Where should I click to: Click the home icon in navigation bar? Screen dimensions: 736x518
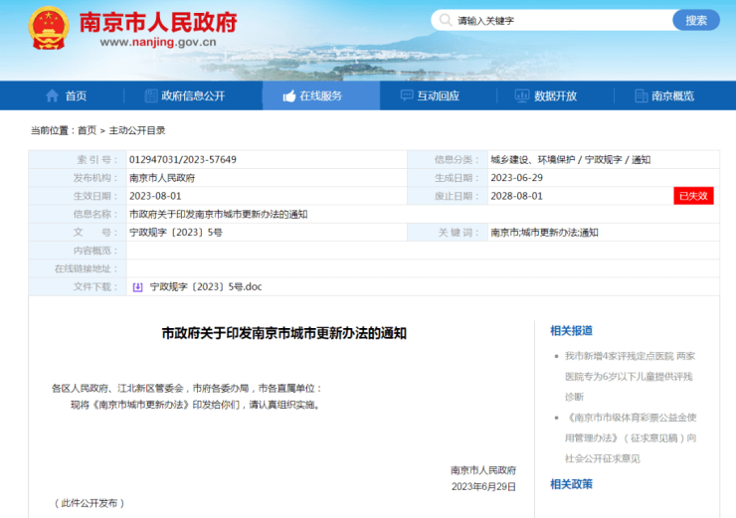[52, 96]
